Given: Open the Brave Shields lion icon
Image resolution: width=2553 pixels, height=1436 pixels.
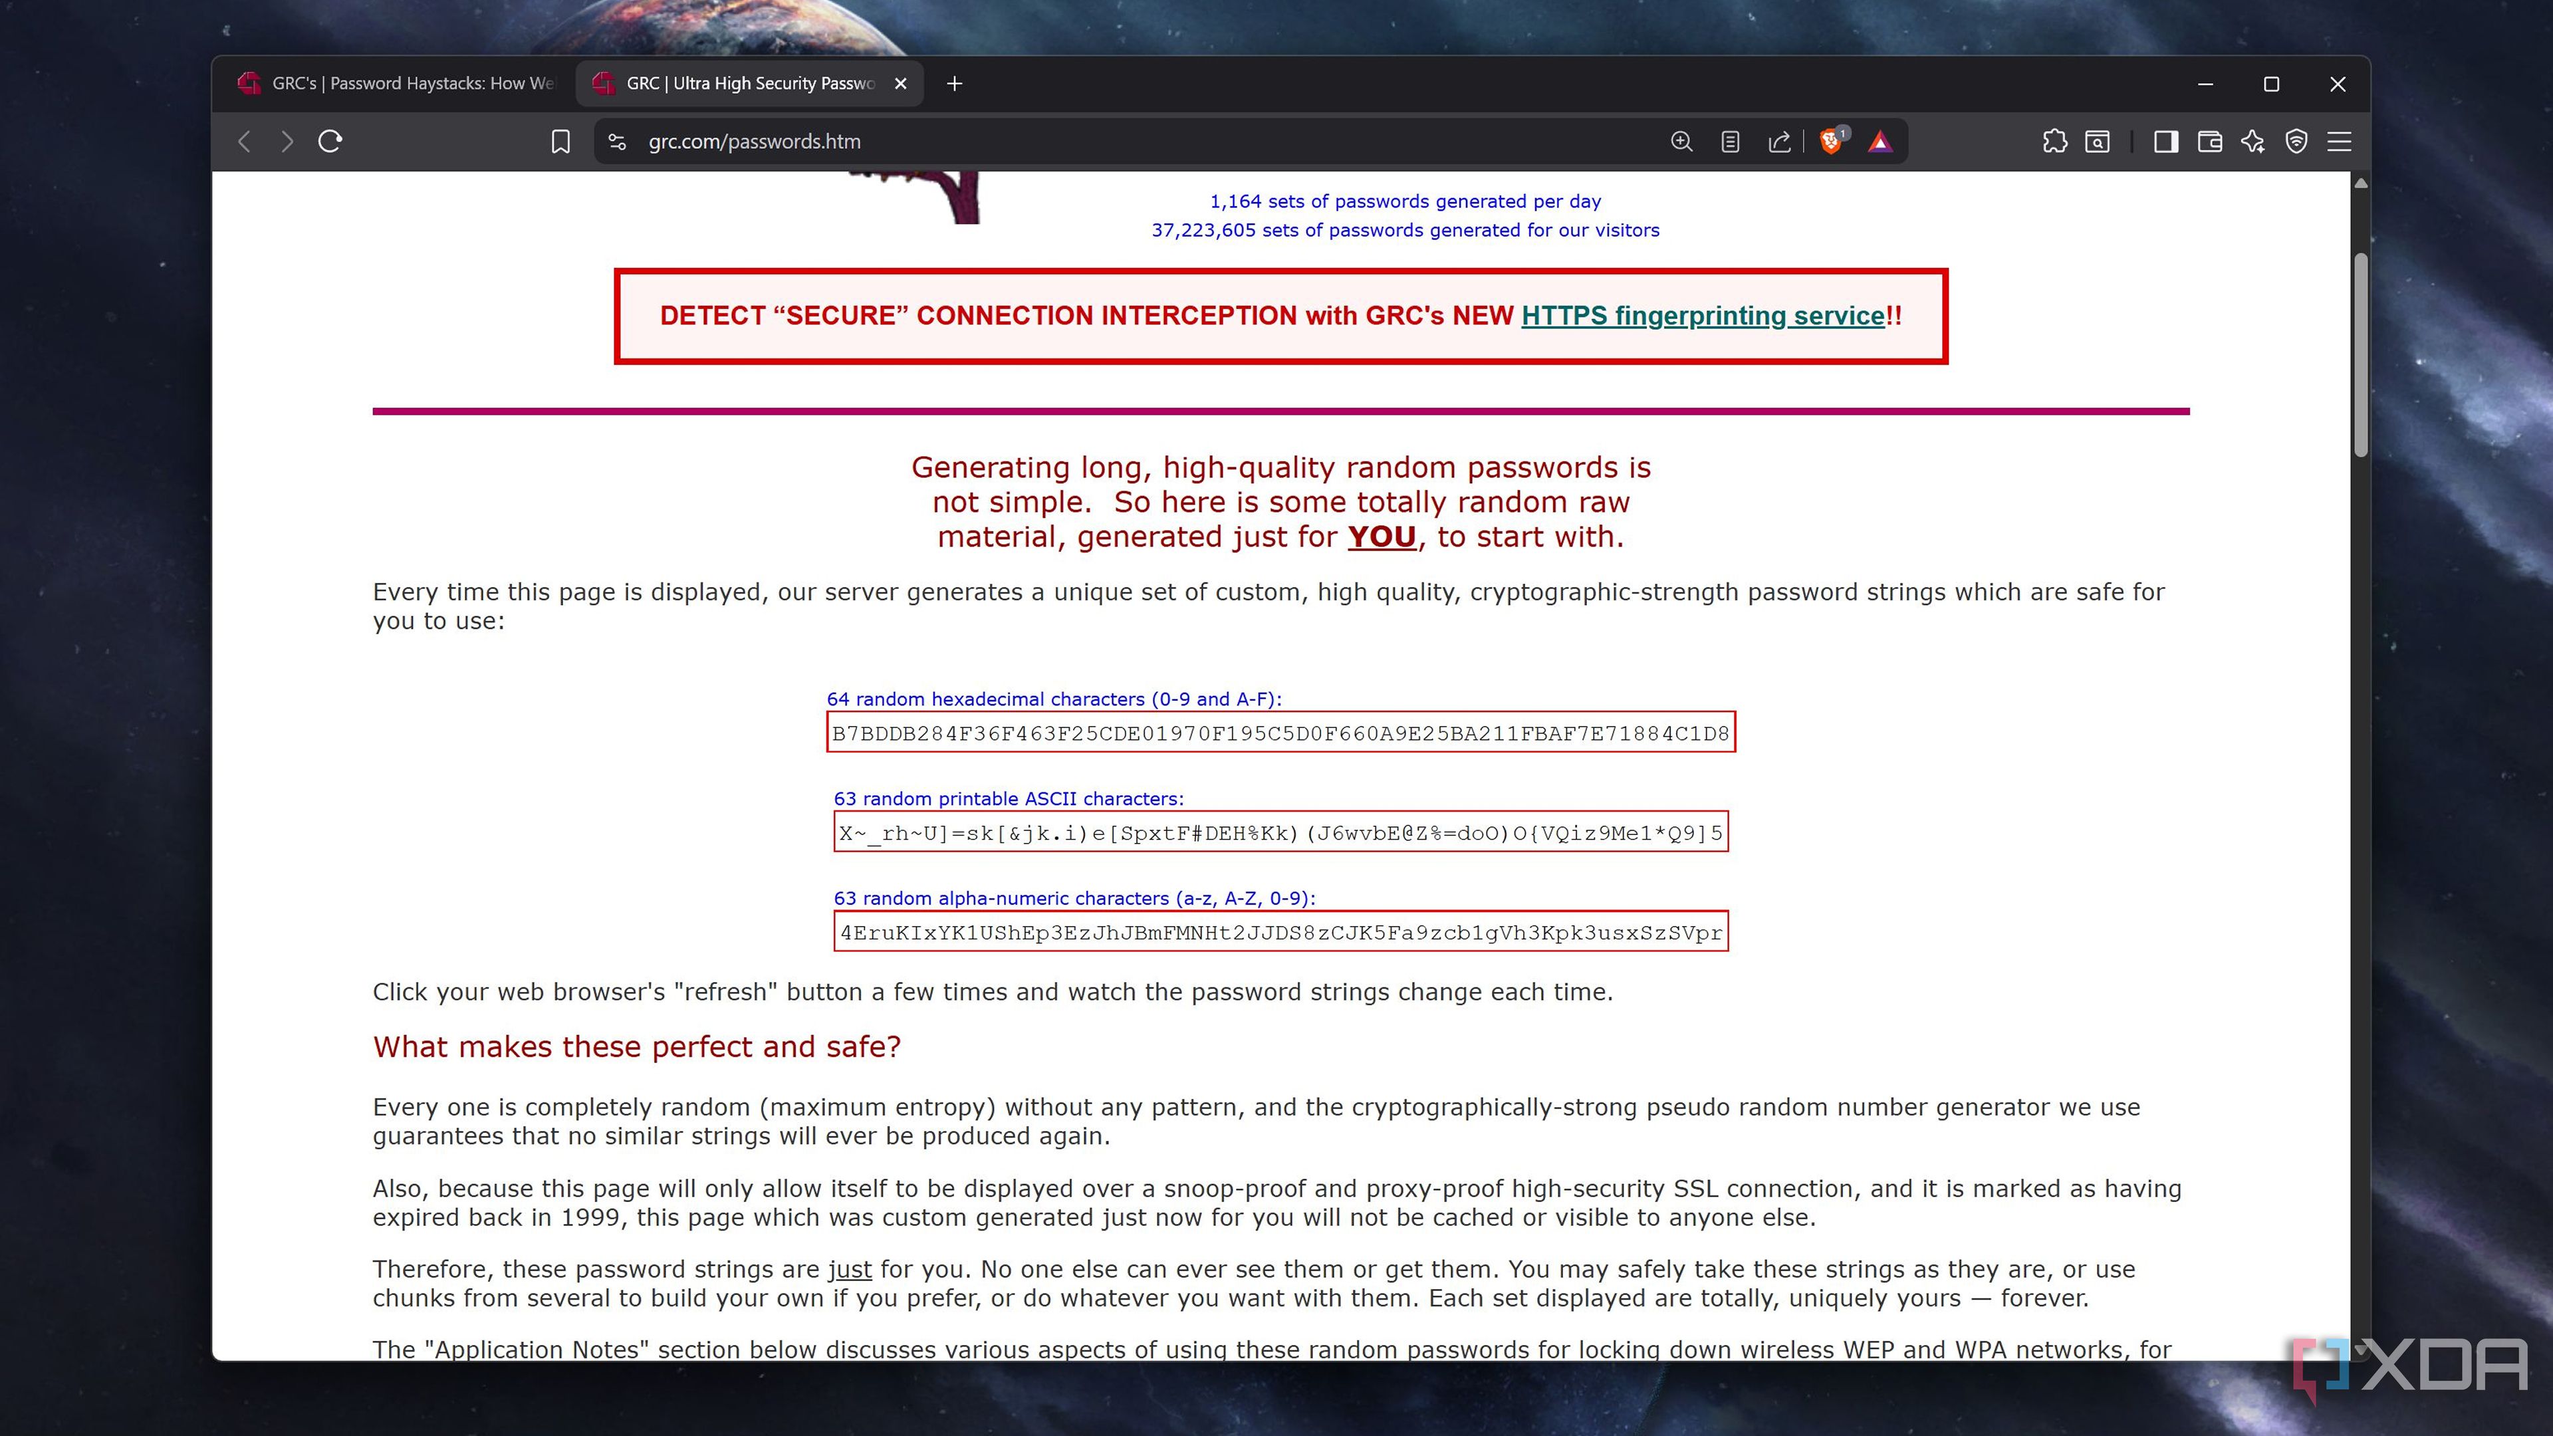Looking at the screenshot, I should [1832, 141].
